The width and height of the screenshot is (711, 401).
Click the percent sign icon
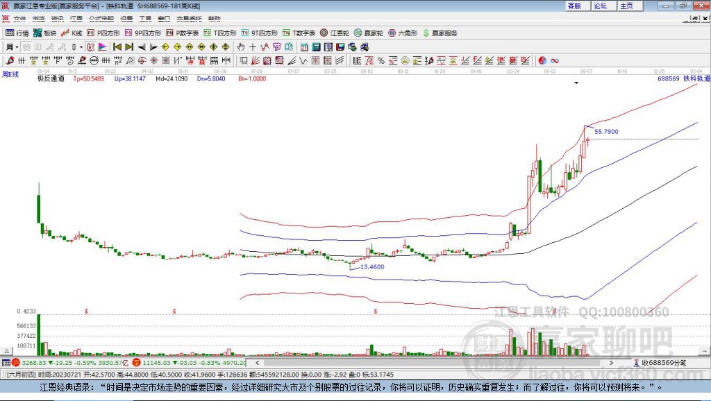pyautogui.click(x=381, y=61)
